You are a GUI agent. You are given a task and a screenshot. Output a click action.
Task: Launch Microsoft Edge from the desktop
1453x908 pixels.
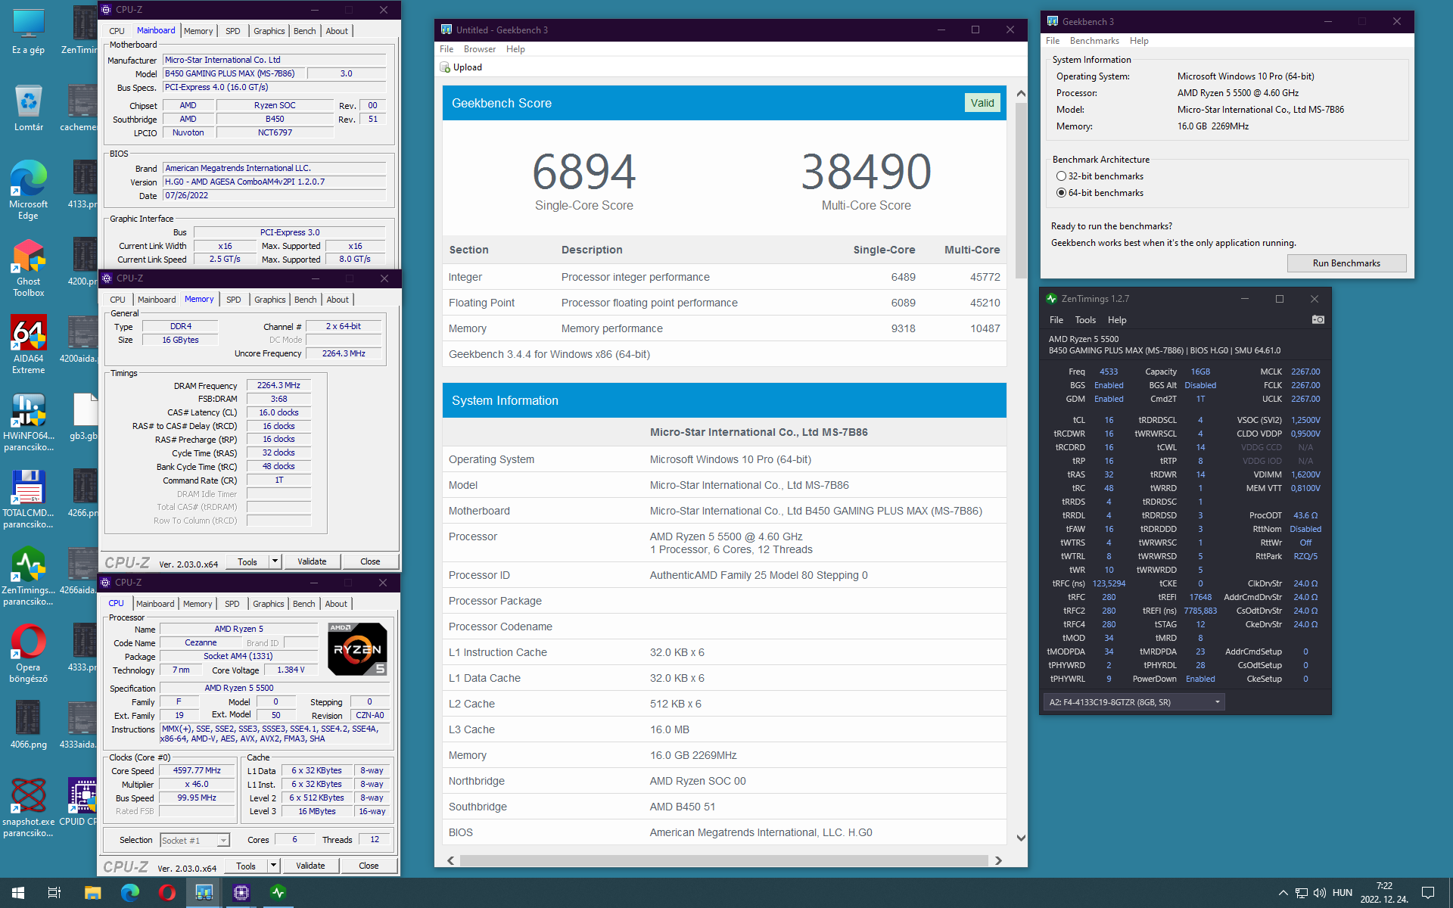(28, 190)
